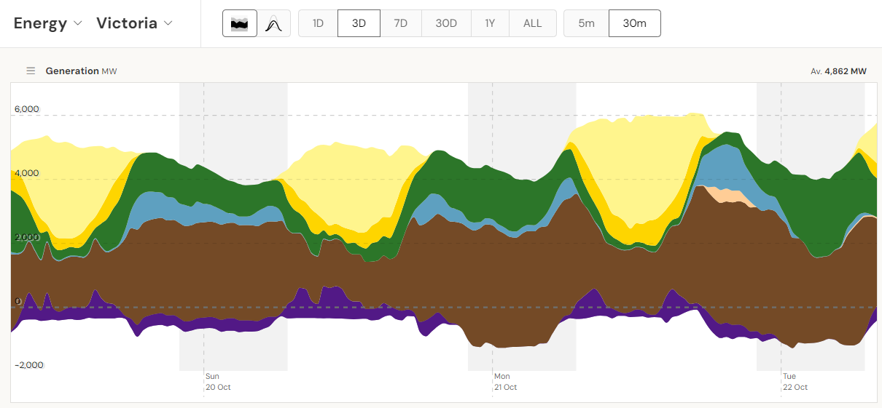Select the 3D time range
This screenshot has height=408, width=882.
[359, 23]
